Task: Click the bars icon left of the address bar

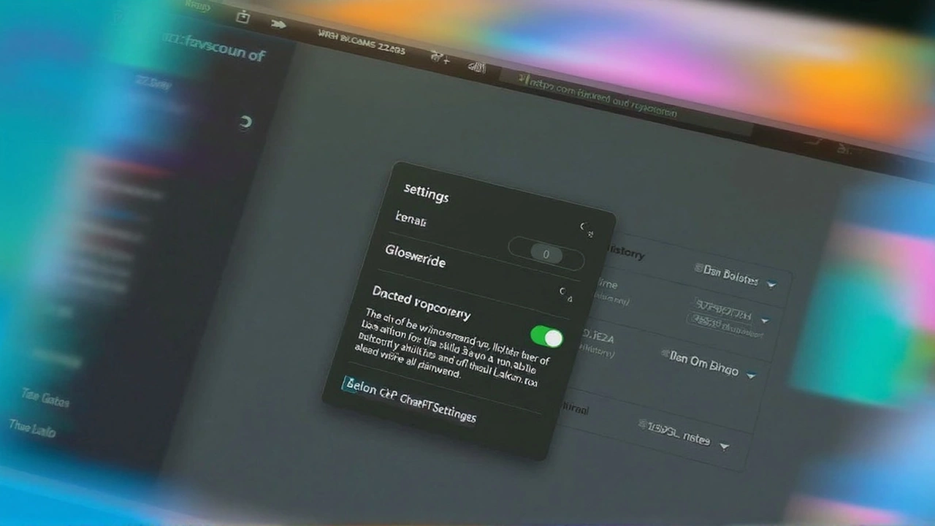Action: click(477, 68)
